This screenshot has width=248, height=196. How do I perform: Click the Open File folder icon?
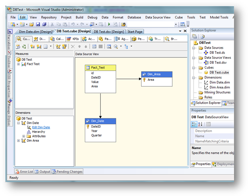point(31,24)
